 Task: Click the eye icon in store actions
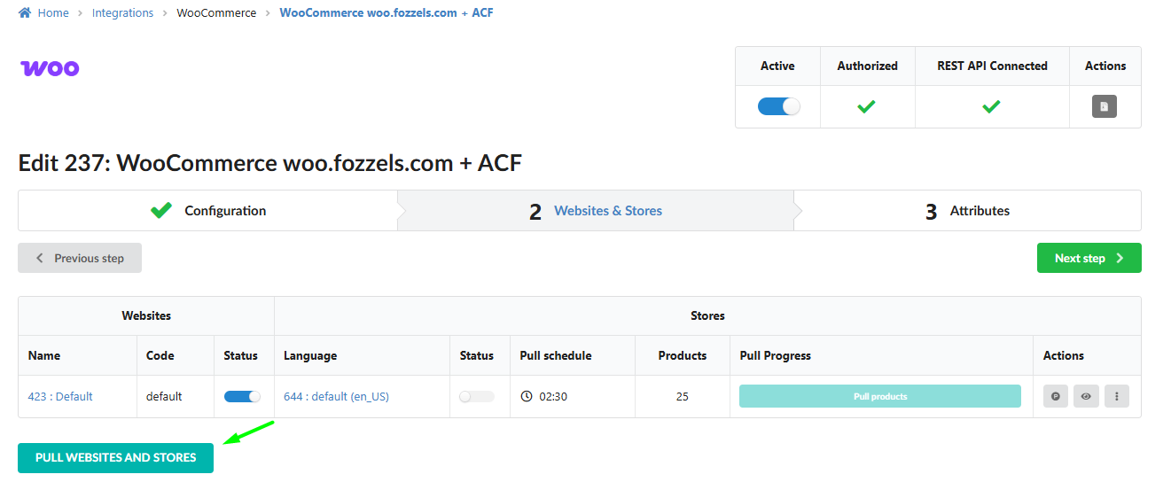coord(1085,396)
